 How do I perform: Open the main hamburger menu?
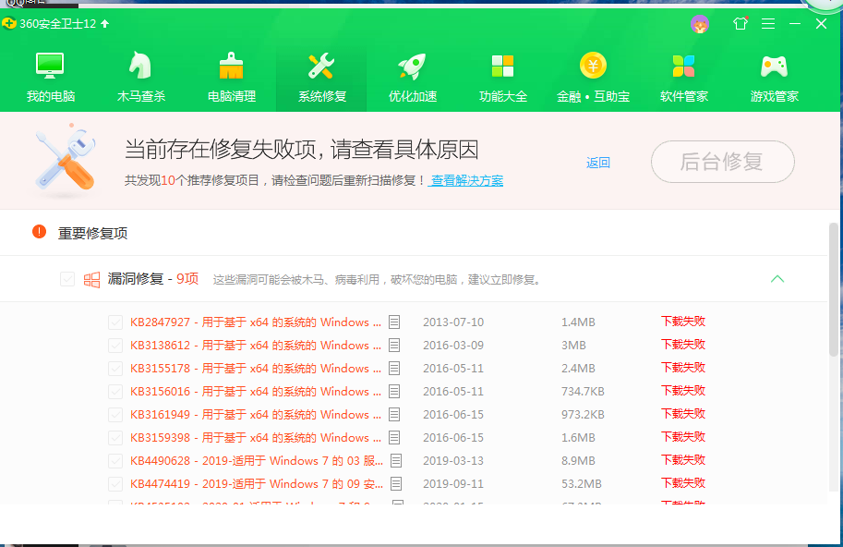[x=767, y=24]
